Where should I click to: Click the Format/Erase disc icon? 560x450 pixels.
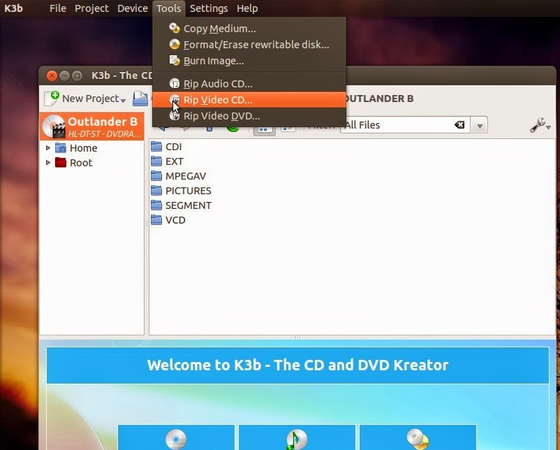[175, 44]
